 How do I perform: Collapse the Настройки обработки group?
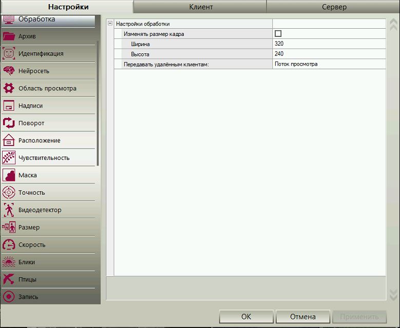click(x=110, y=24)
